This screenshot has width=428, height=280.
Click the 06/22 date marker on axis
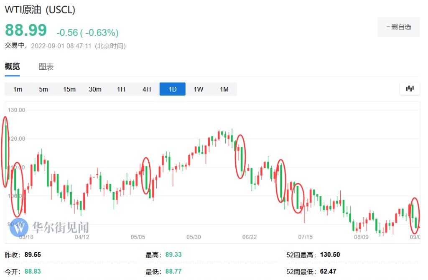tap(250, 237)
